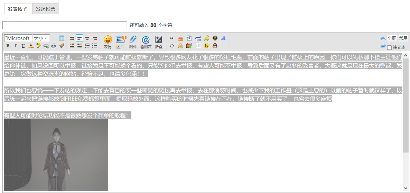Align text left (highlighted icon)

pyautogui.click(x=80, y=38)
